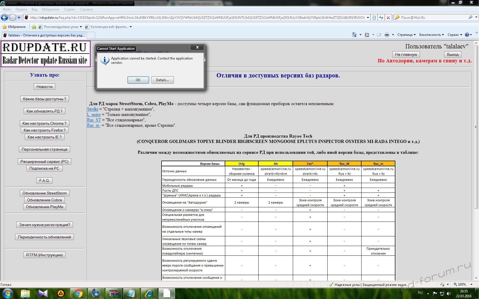Screen dimensions: 479x299
Task: Click the browser Back arrow button
Action: (5, 18)
